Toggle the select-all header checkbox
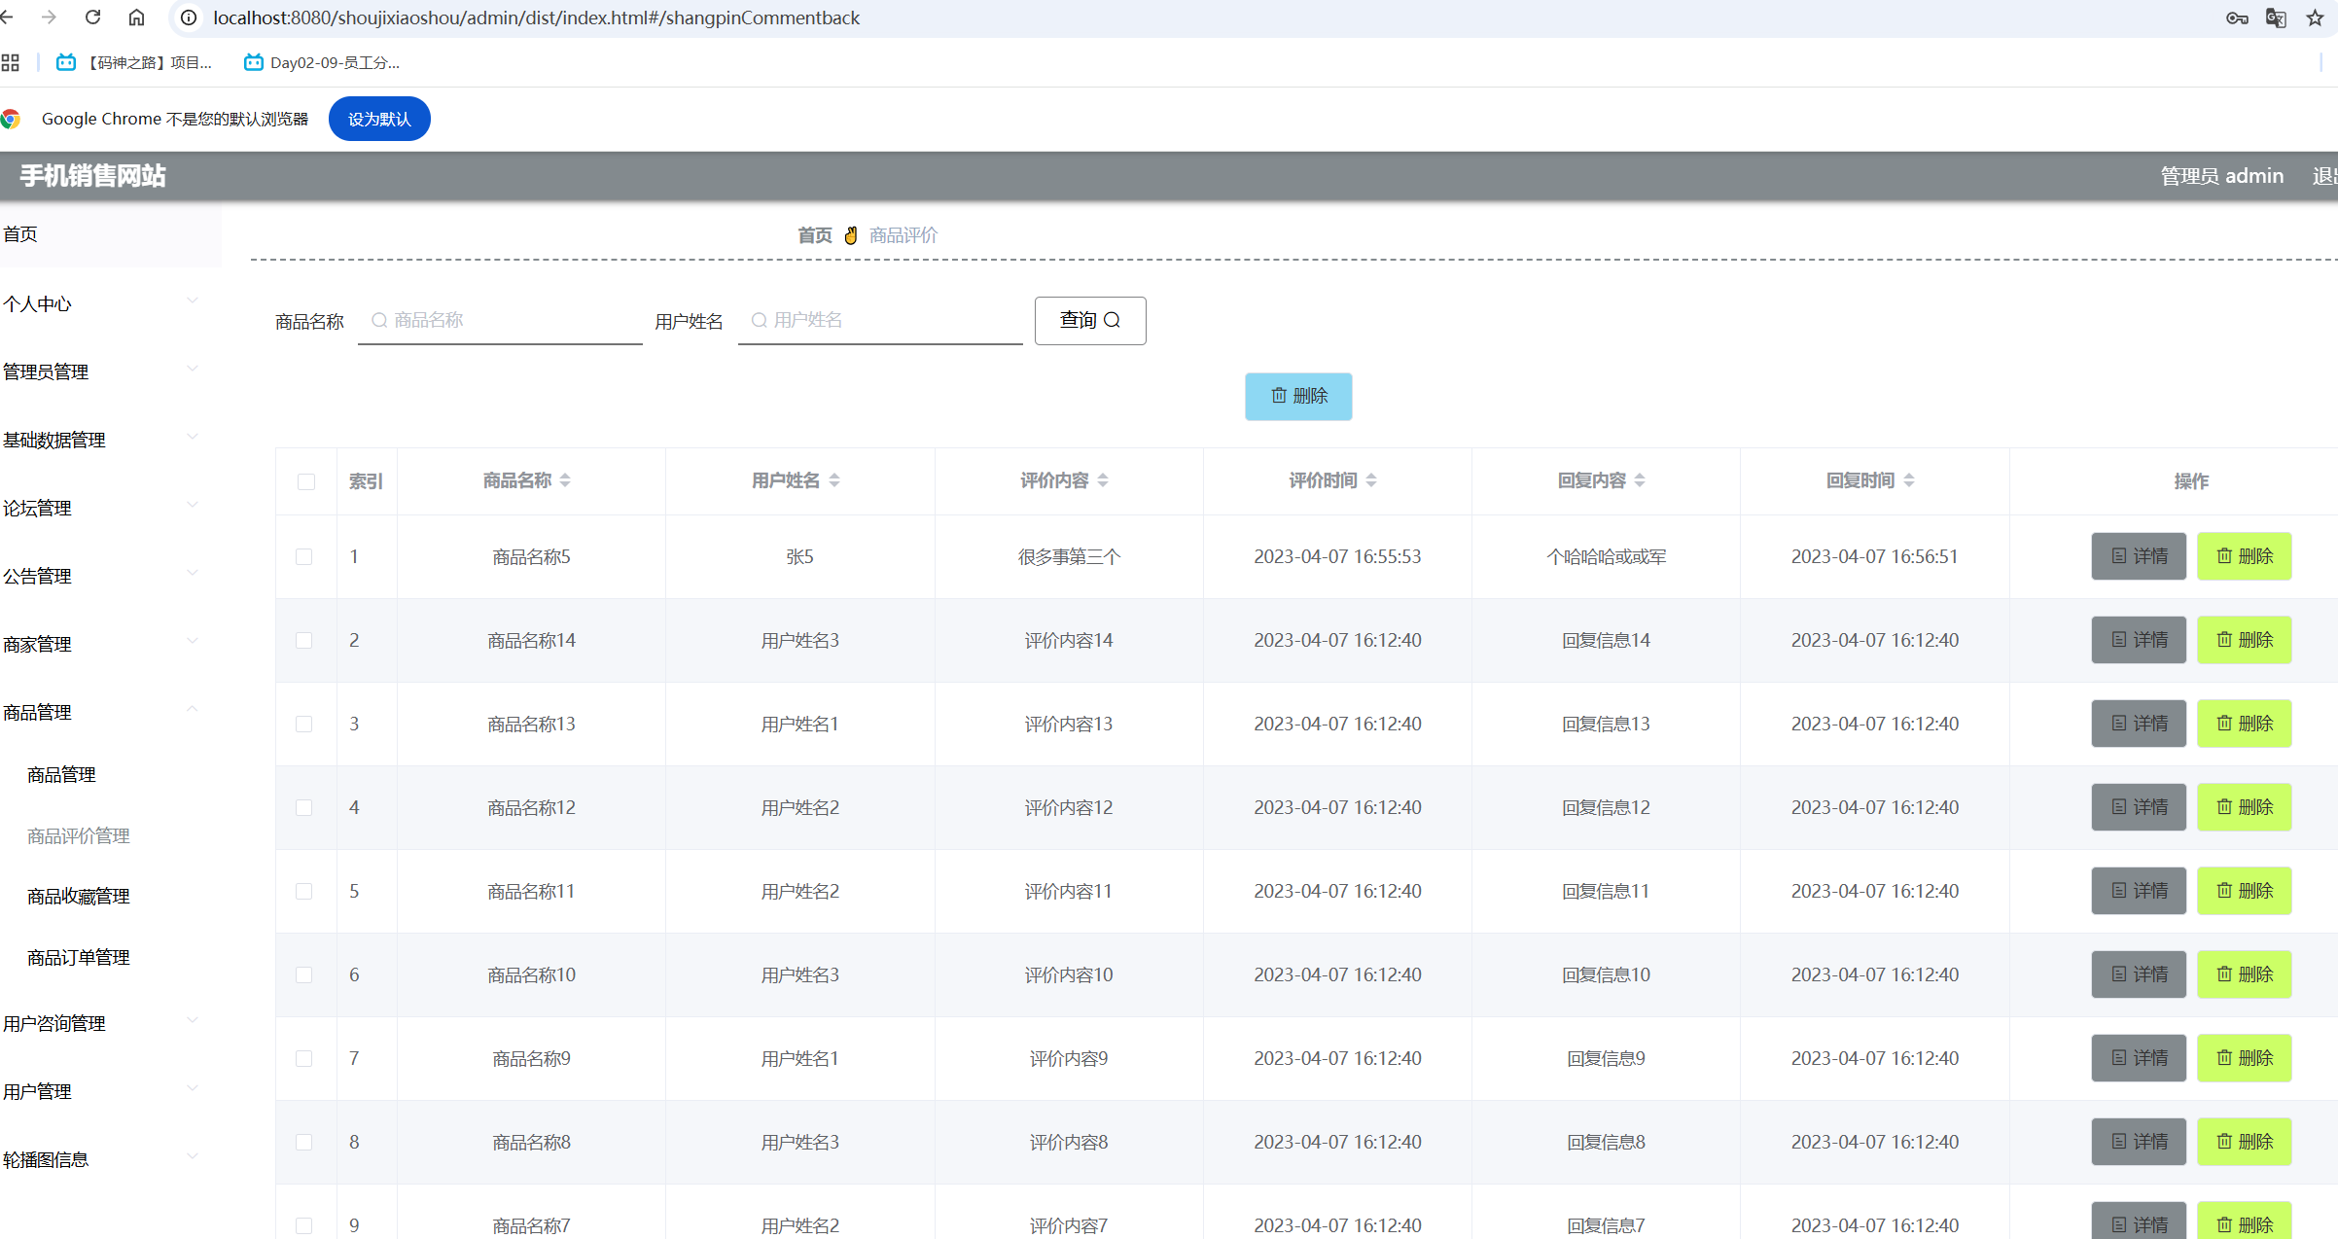 [305, 481]
